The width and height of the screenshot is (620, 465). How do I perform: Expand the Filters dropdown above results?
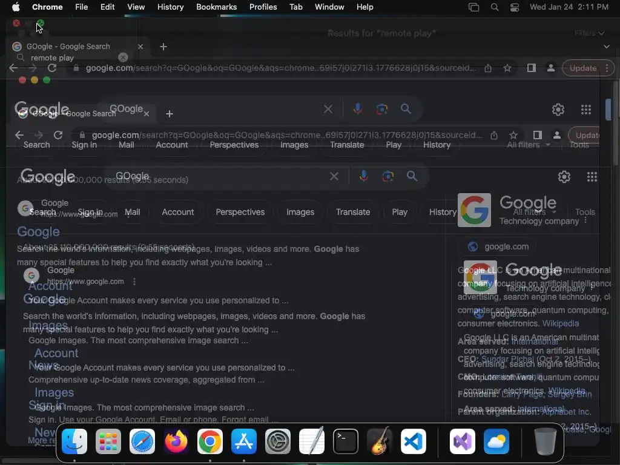(589, 33)
